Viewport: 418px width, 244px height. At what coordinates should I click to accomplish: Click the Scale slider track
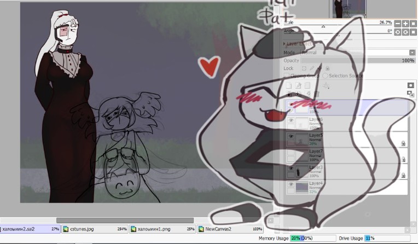[338, 26]
